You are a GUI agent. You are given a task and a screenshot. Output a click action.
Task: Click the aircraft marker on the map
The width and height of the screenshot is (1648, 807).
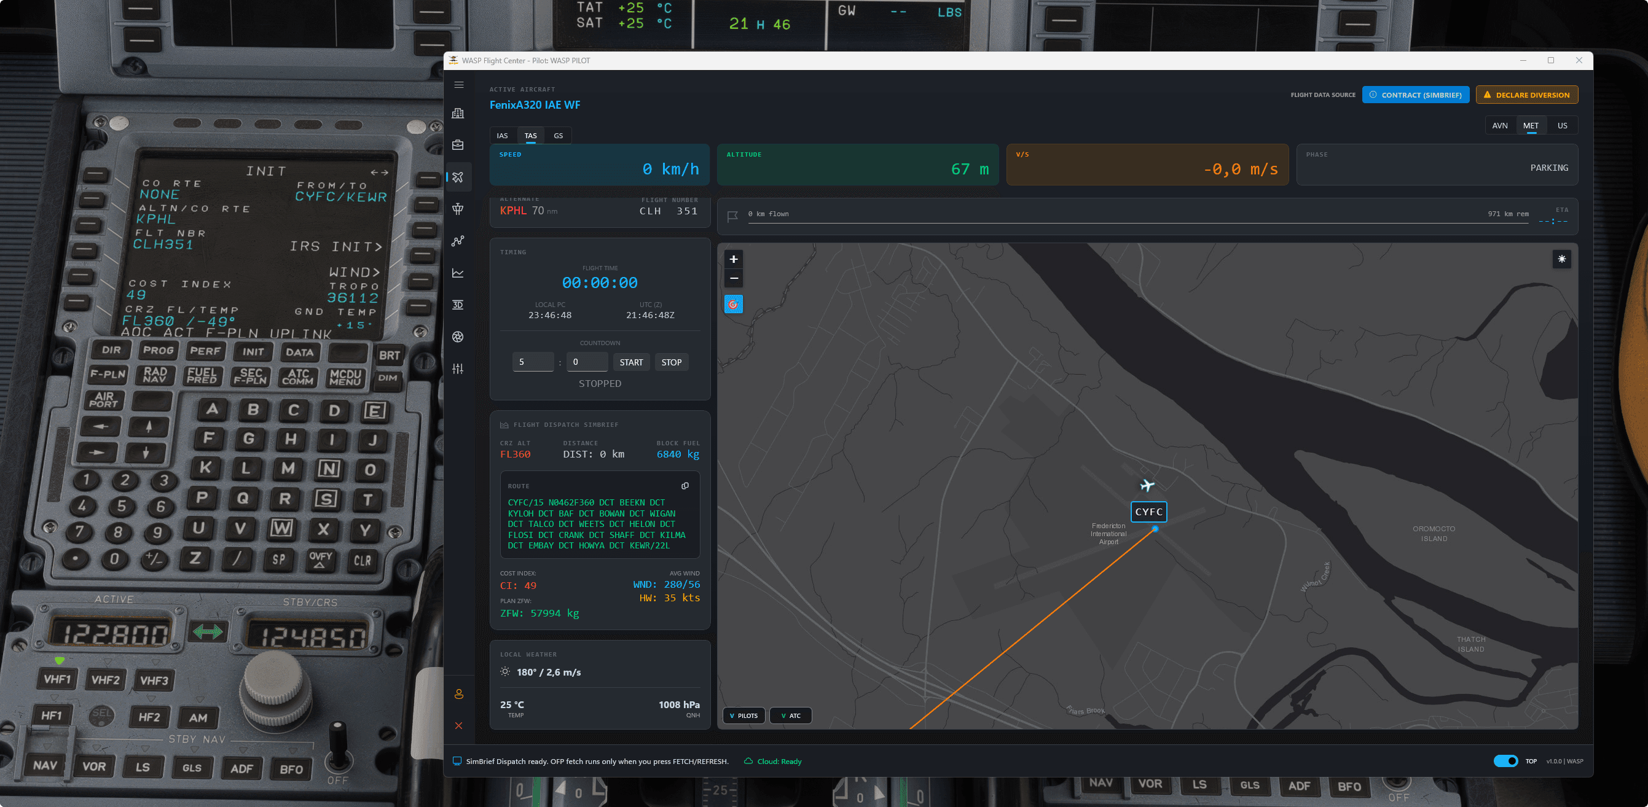(x=1147, y=485)
